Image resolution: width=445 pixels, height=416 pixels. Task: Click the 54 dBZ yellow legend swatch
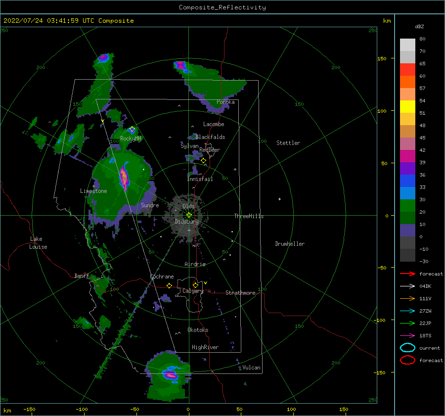407,106
